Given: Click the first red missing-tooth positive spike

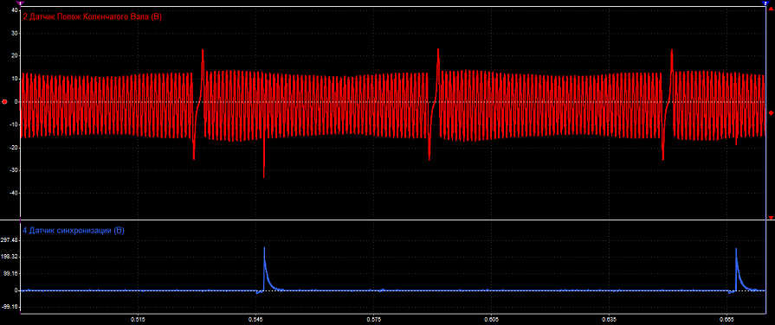Looking at the screenshot, I should click(202, 50).
